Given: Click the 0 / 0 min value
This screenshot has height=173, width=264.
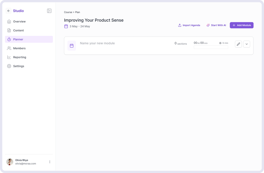Looking at the screenshot, I should click(x=224, y=43).
